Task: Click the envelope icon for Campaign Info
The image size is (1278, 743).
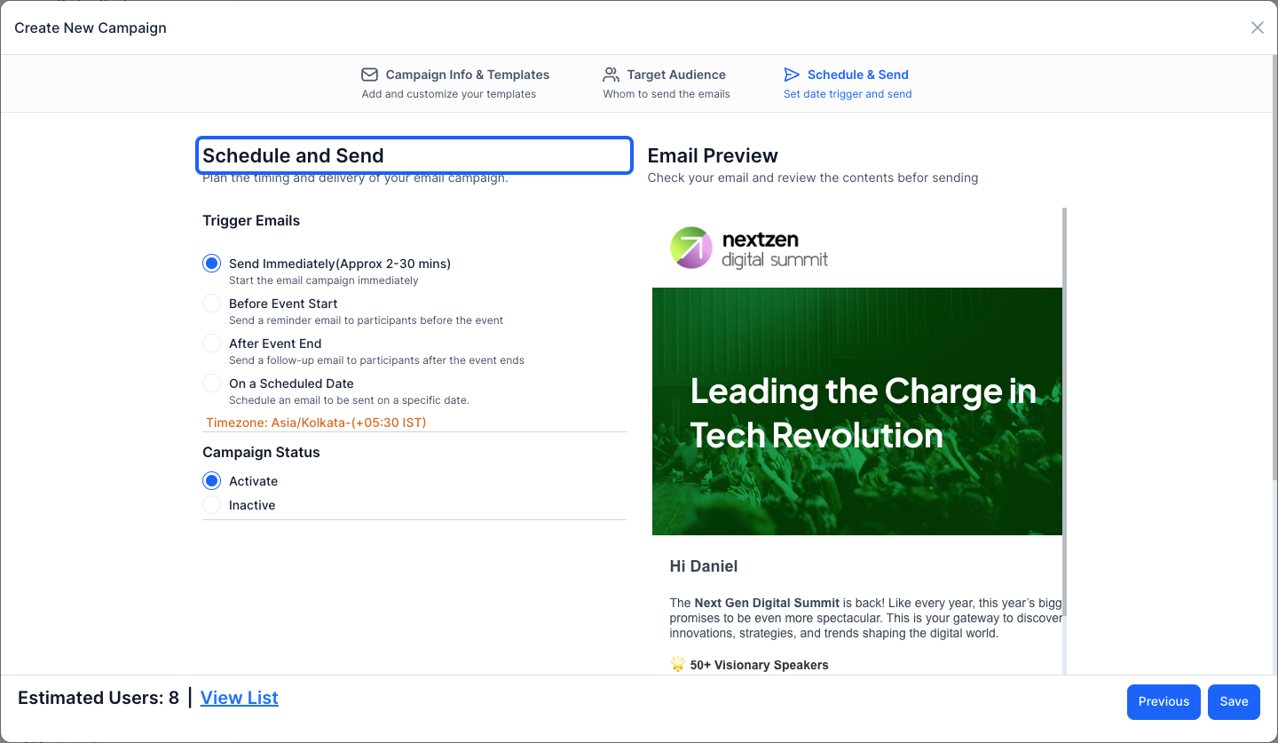Action: coord(369,75)
